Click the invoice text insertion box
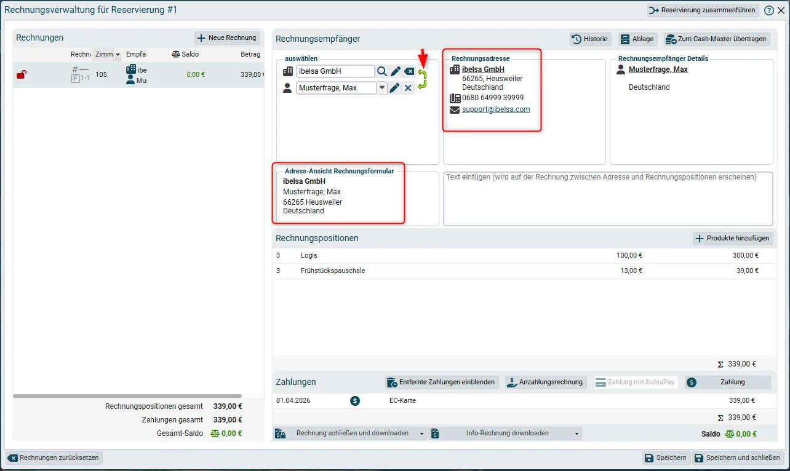This screenshot has height=471, width=790. [x=608, y=199]
